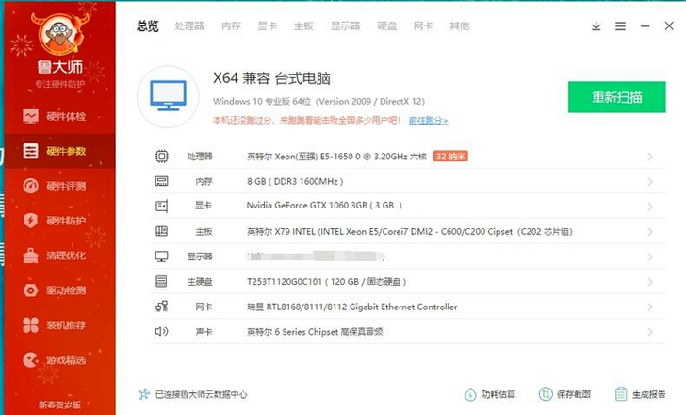The image size is (686, 415).
Task: Click the RTL8168 Gigabit Ethernet text
Action: (351, 307)
